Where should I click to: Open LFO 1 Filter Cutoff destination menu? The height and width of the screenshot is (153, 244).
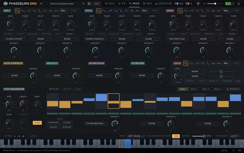(14, 39)
